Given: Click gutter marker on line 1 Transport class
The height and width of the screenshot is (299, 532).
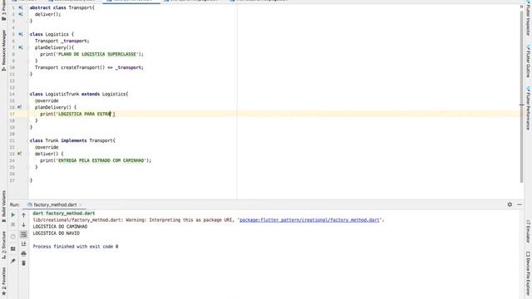Looking at the screenshot, I should point(20,7).
